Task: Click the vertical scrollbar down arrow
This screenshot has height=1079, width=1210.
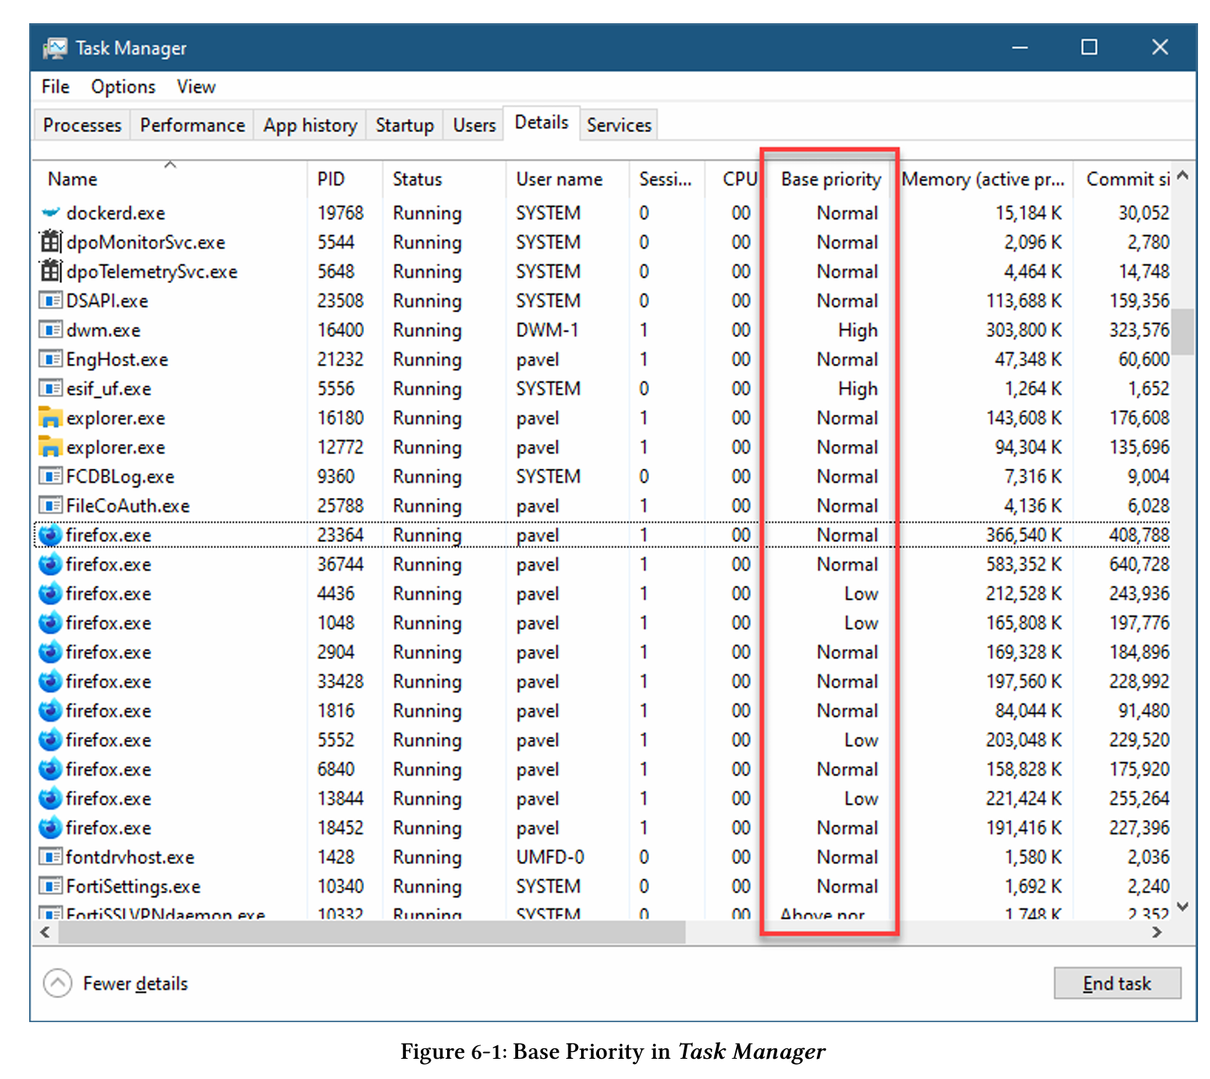Action: tap(1182, 907)
